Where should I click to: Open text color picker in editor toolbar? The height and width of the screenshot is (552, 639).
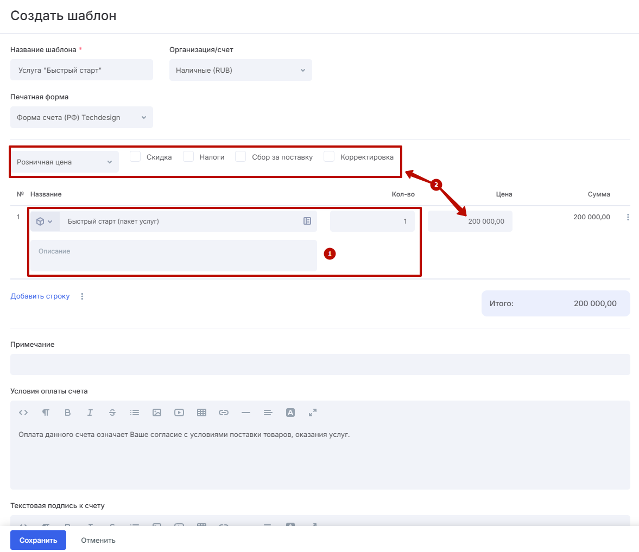click(x=290, y=413)
